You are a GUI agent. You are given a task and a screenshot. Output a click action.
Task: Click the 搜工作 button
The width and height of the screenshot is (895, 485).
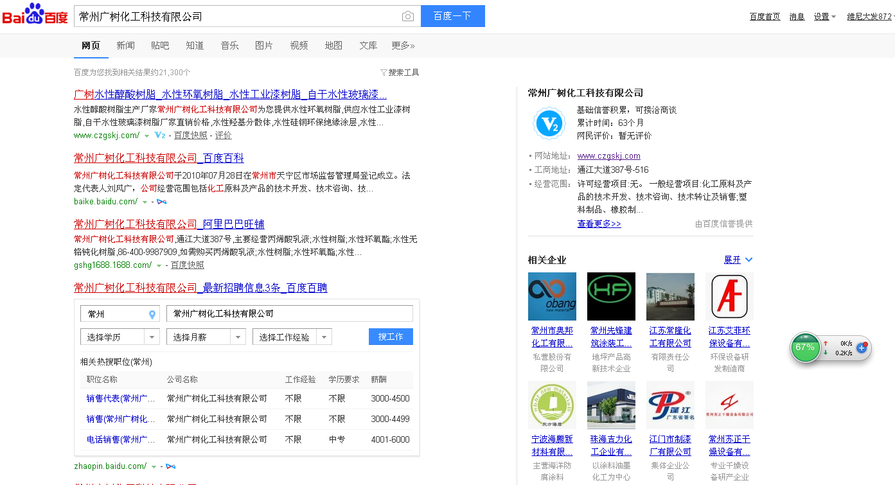[391, 337]
